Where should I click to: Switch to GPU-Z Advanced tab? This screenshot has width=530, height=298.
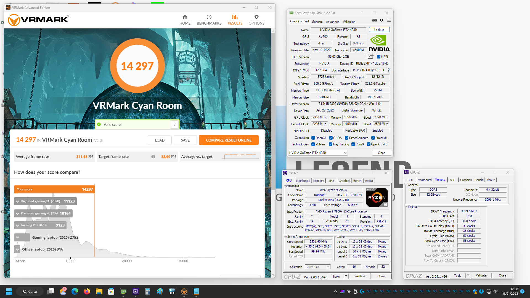[x=333, y=22]
